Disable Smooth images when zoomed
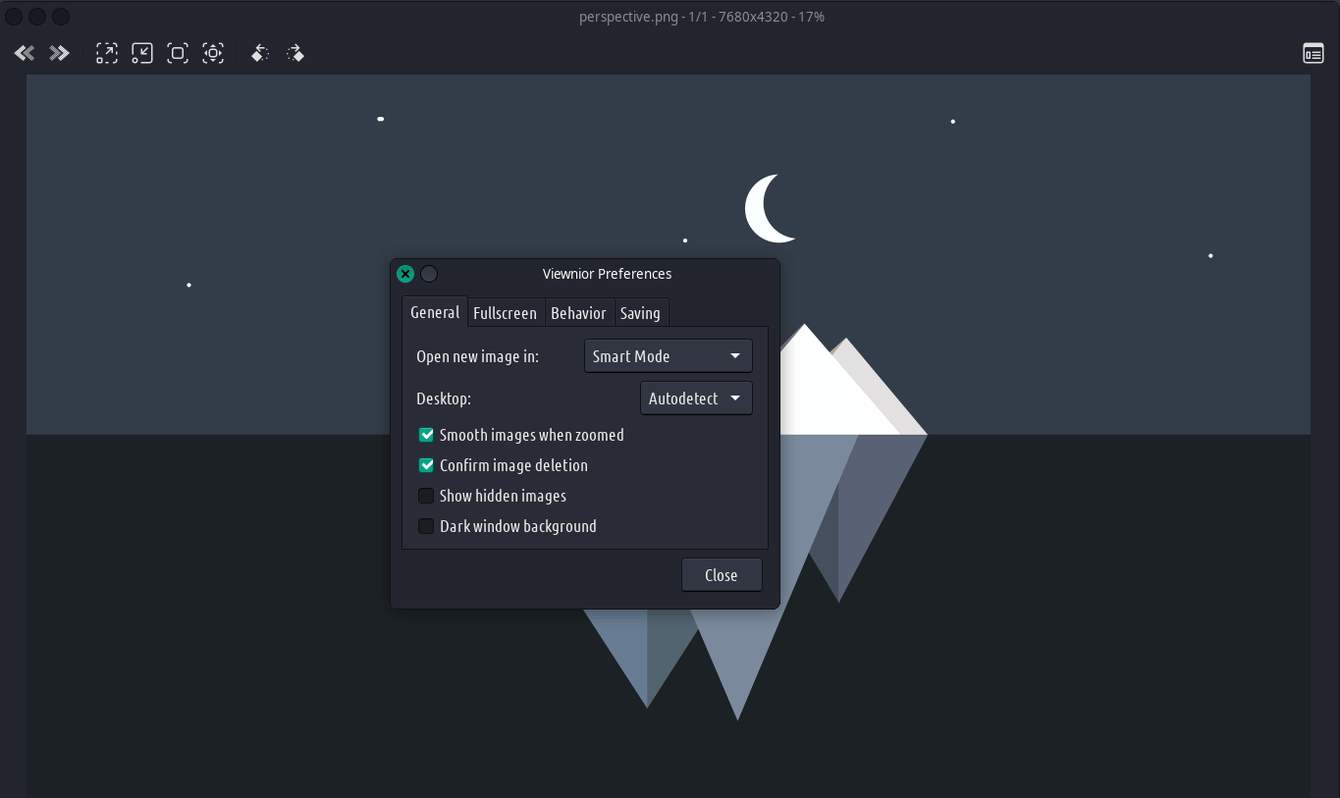The image size is (1340, 798). (x=426, y=435)
